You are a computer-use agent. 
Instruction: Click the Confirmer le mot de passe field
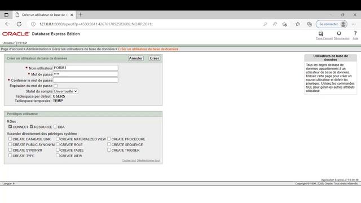86,80
